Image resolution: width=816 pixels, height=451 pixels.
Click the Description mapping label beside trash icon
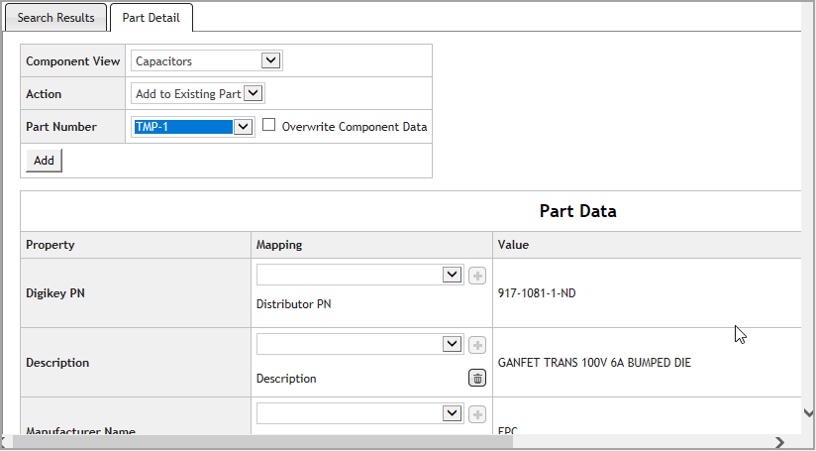pyautogui.click(x=286, y=379)
